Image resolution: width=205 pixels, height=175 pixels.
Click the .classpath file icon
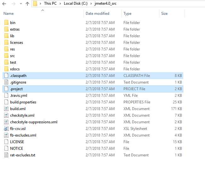pyautogui.click(x=6, y=76)
